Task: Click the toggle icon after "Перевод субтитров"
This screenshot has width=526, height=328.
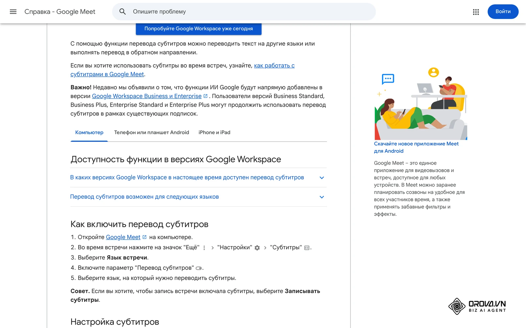Action: 199,268
